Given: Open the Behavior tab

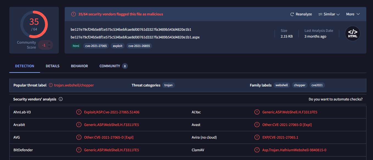Looking at the screenshot, I should pos(79,66).
